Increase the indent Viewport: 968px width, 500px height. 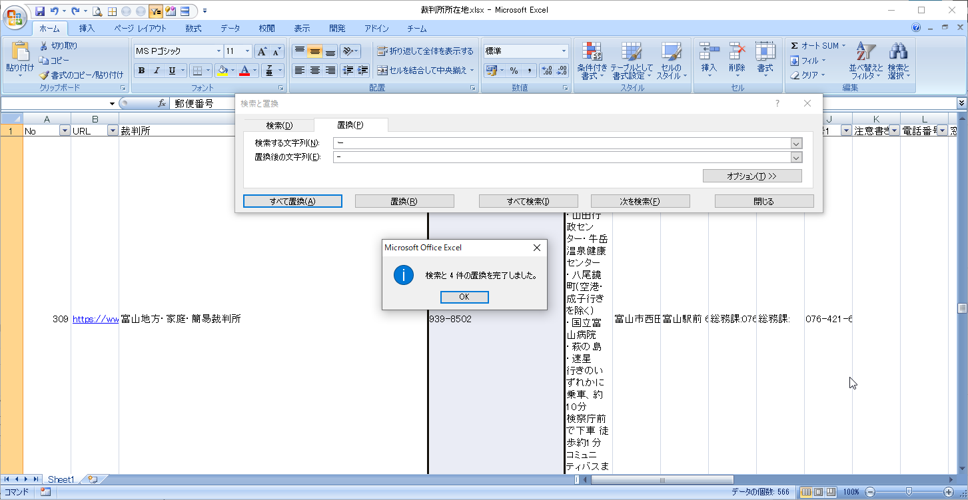pos(362,71)
